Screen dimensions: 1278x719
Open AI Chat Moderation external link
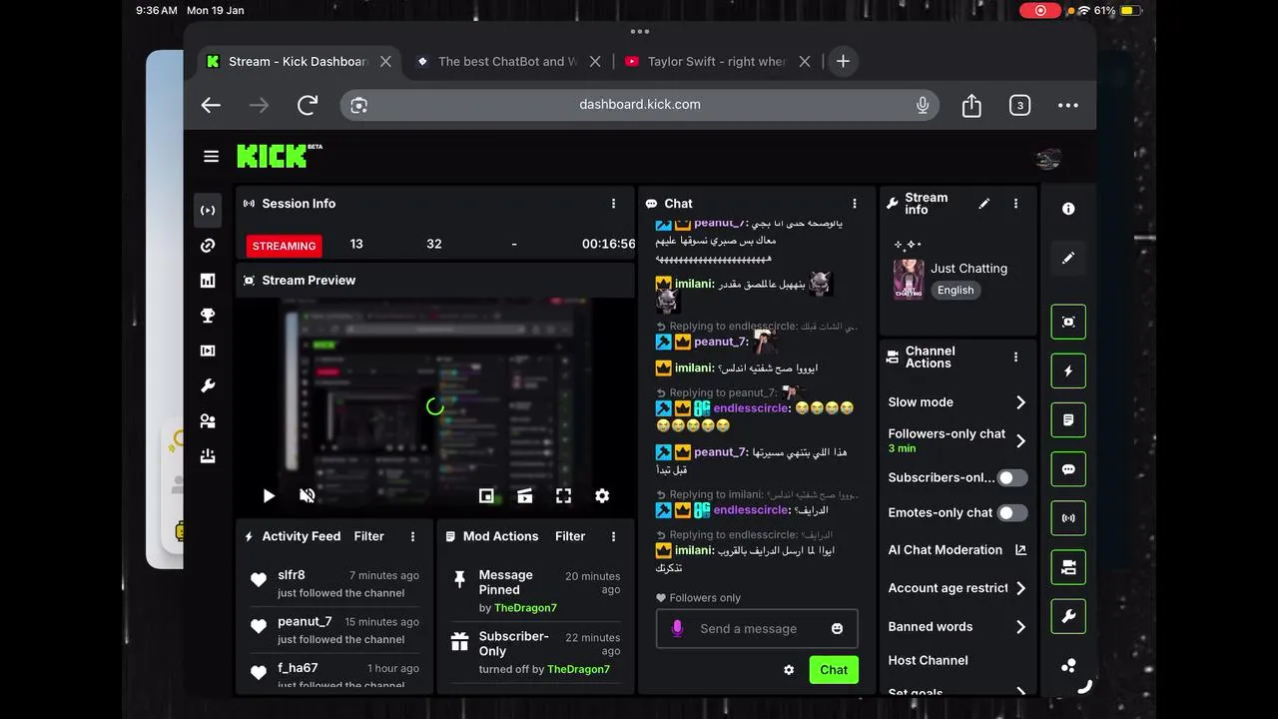(1020, 550)
